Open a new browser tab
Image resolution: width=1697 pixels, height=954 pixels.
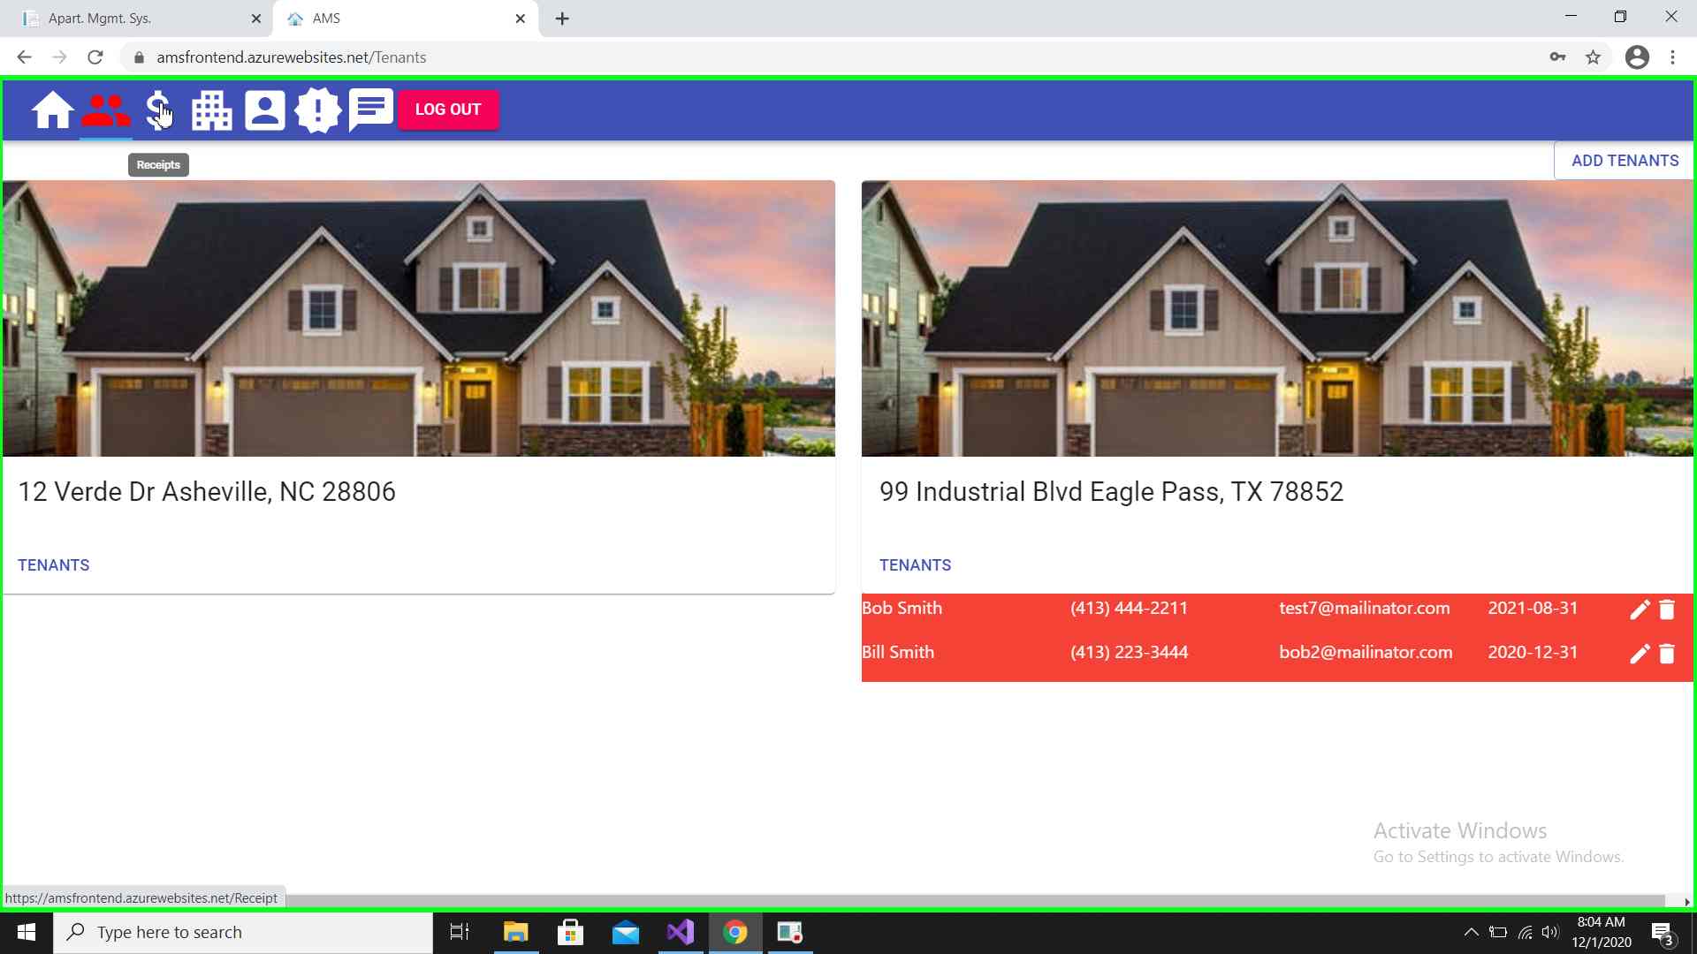tap(562, 19)
